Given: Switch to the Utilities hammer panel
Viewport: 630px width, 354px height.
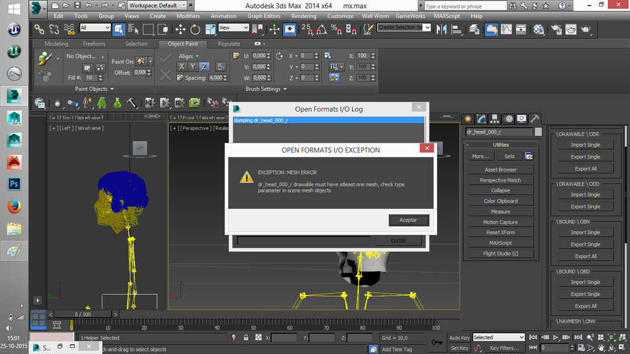Looking at the screenshot, I should point(535,119).
